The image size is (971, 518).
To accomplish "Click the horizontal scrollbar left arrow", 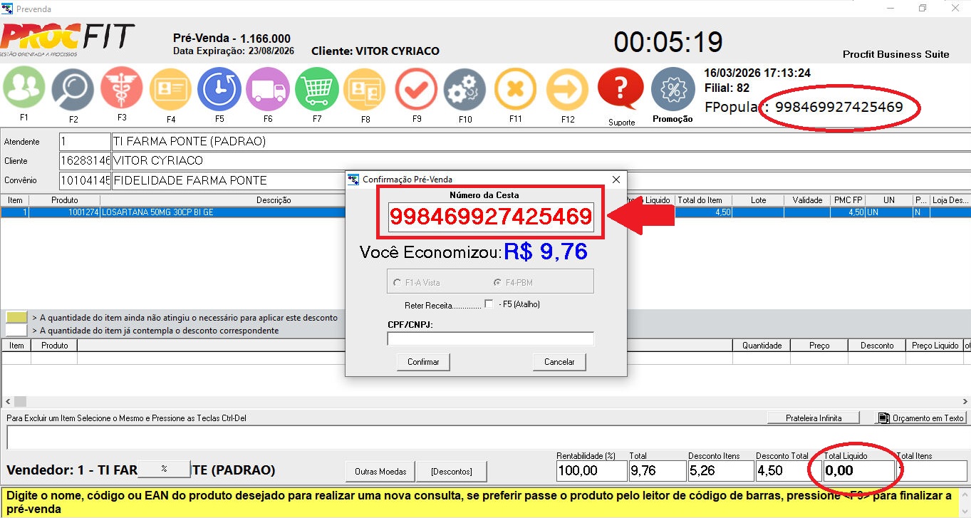I will click(6, 402).
